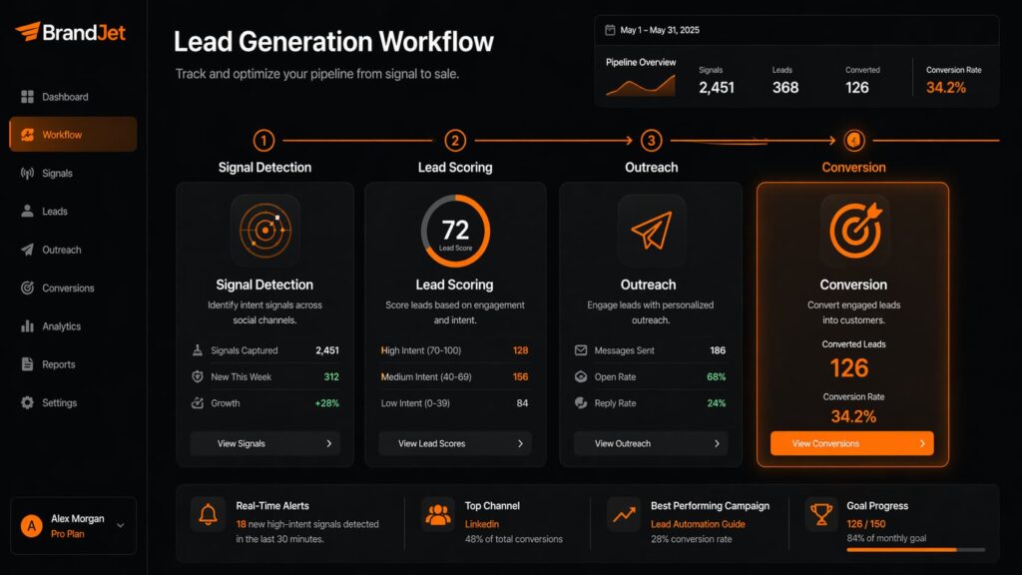Screen dimensions: 1022x575
Task: Click the Signal Detection radar icon
Action: [264, 230]
